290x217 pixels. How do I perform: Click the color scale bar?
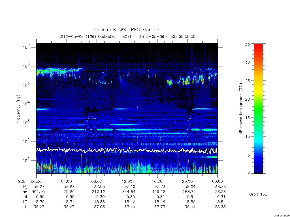tap(258, 108)
